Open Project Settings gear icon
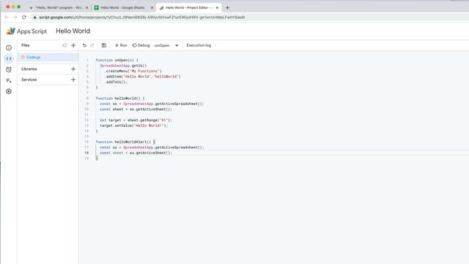 tap(9, 91)
